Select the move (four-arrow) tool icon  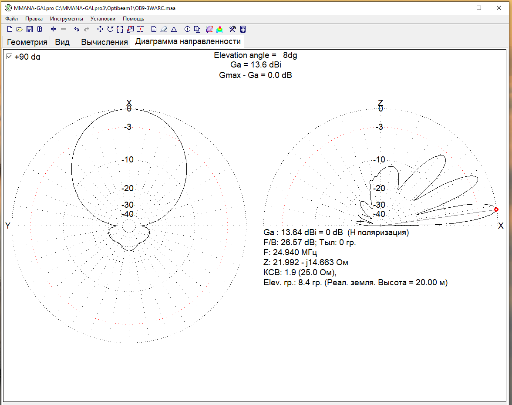tap(100, 29)
